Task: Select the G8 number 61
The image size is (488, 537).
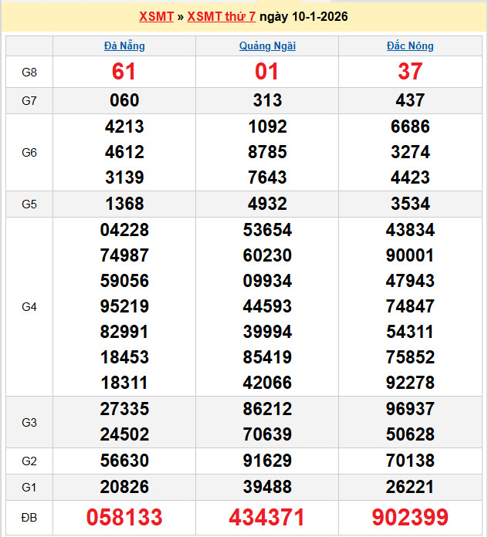Action: point(124,72)
